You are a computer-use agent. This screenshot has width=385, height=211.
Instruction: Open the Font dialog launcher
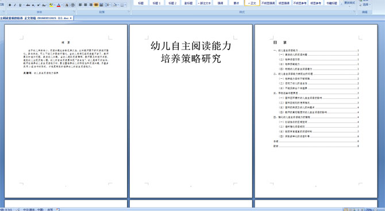point(74,12)
